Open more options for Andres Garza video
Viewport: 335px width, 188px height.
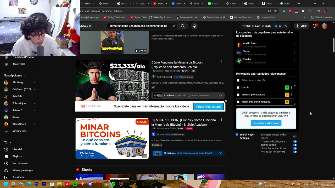221,62
